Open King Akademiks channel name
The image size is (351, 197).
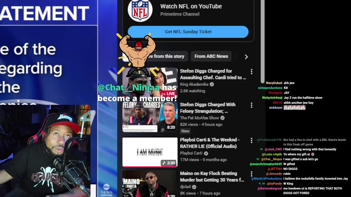pyautogui.click(x=194, y=84)
